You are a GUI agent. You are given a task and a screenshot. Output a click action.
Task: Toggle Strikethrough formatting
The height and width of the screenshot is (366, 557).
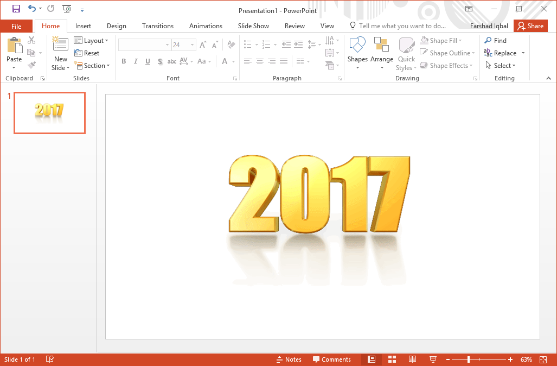pos(172,61)
